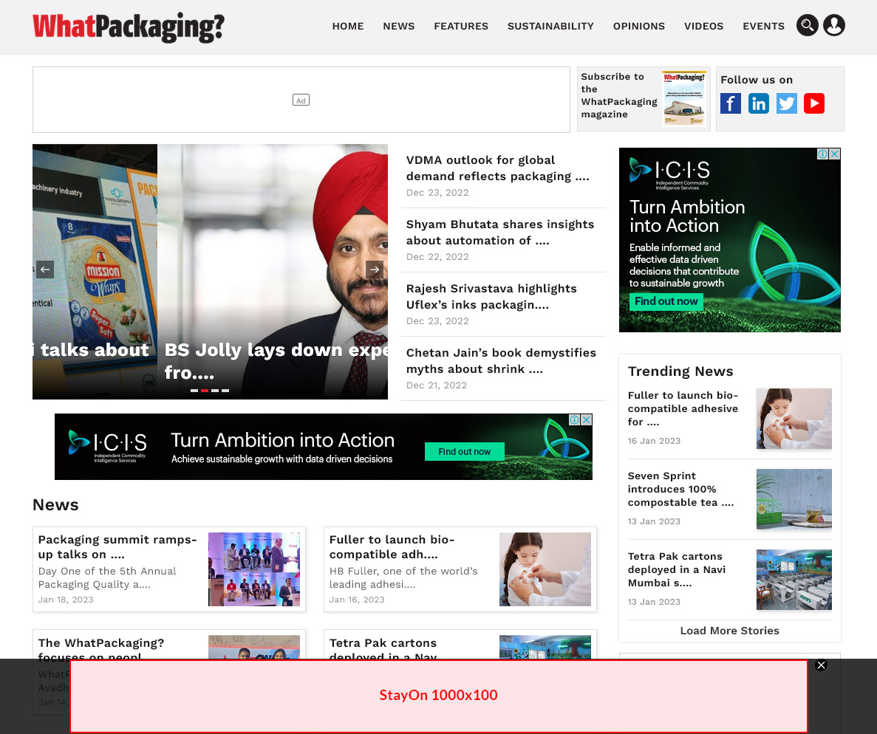Open the OPINIONS menu item
This screenshot has height=734, width=877.
(x=639, y=27)
